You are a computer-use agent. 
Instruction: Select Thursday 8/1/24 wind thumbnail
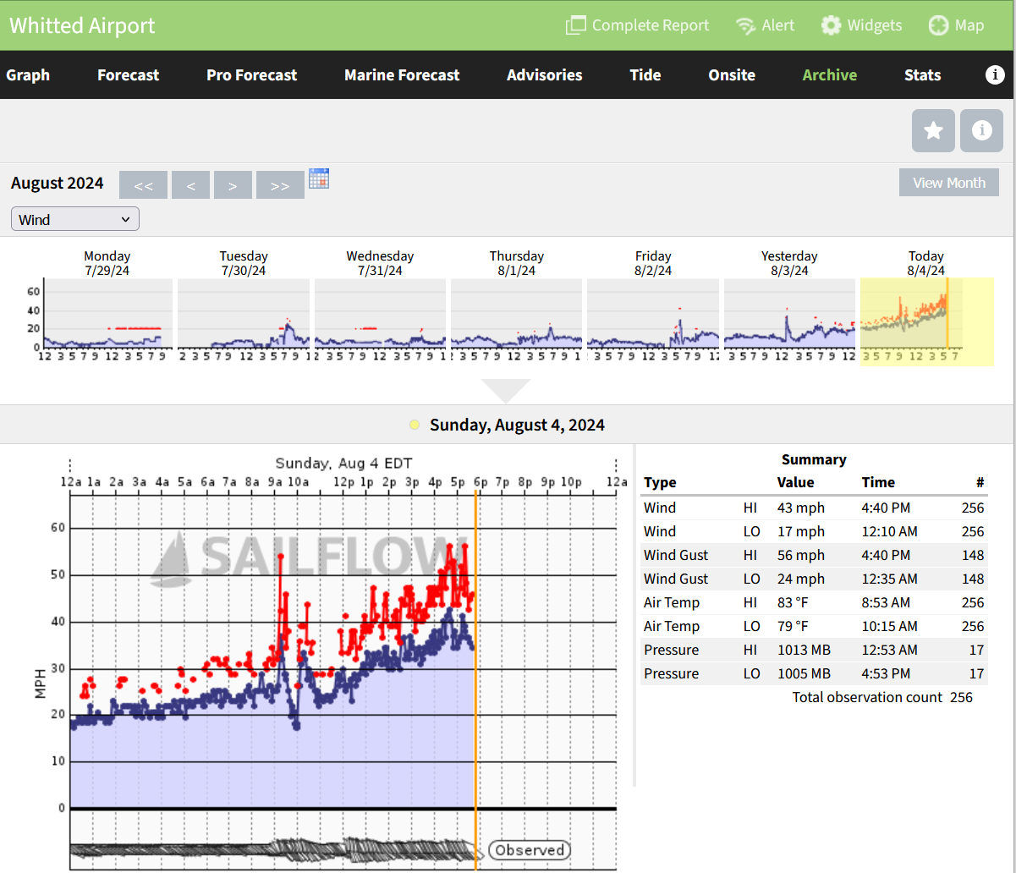(516, 313)
